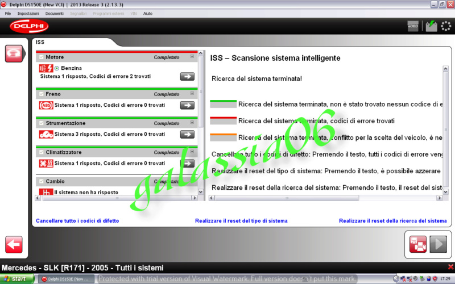Viewport: 455px width, 284px height.
Task: Click the Strumentazione instrument icon
Action: point(46,134)
